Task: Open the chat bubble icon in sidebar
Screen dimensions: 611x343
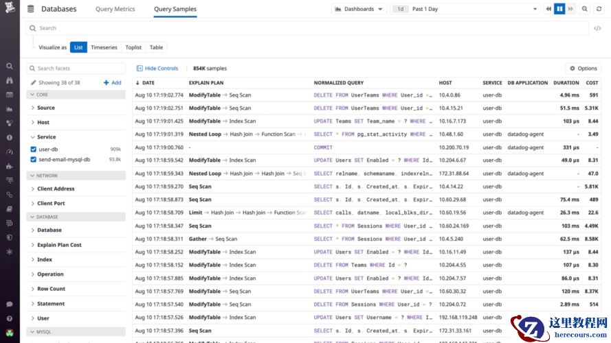Action: tap(10, 304)
